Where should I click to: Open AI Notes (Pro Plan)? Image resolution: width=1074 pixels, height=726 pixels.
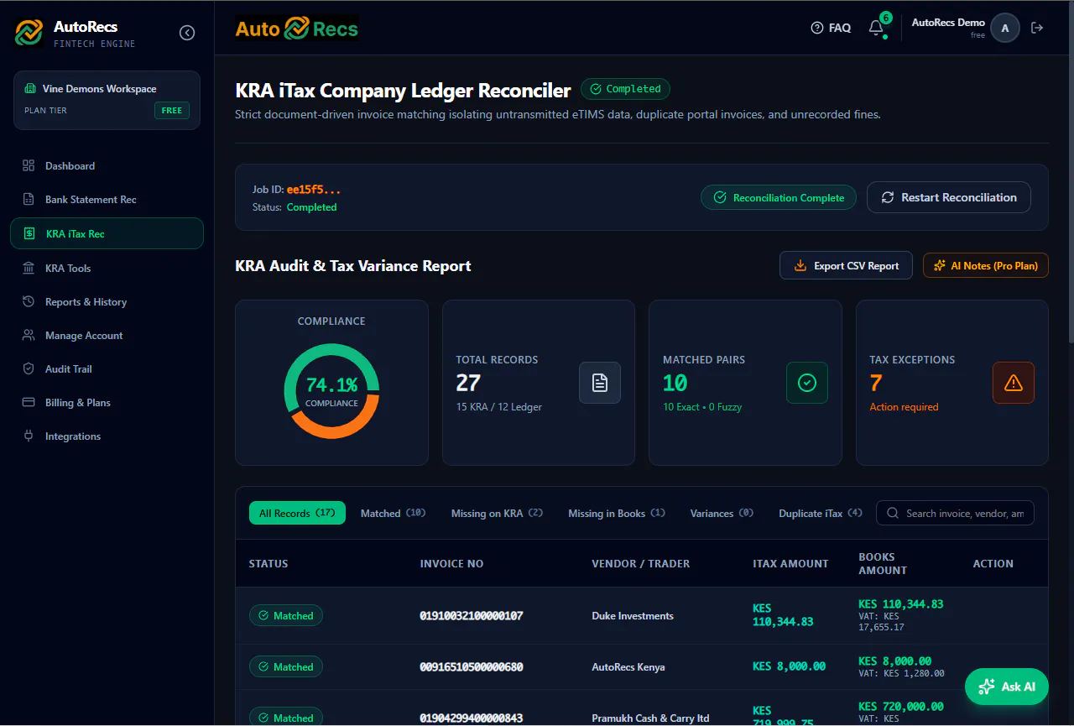[986, 266]
